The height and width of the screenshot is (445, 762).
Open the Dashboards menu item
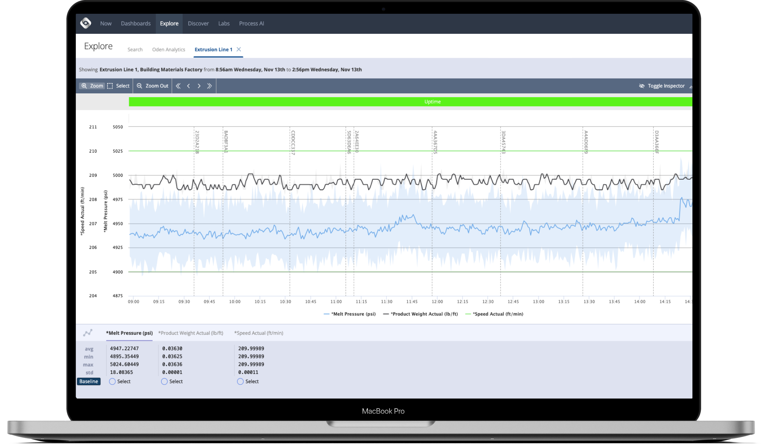(x=135, y=23)
